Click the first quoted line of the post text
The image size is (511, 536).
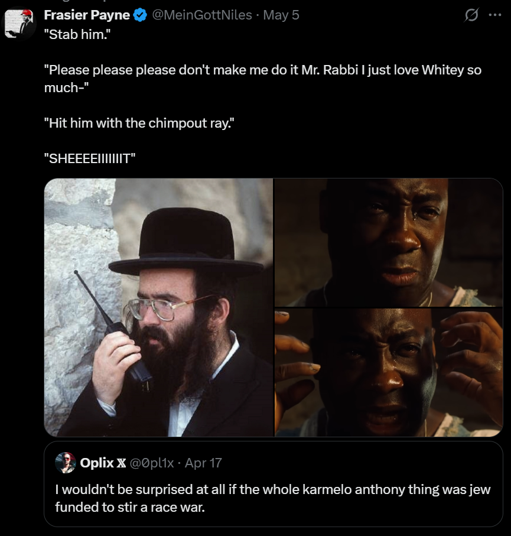77,35
